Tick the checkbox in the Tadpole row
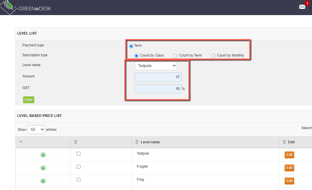The width and height of the screenshot is (312, 190). pyautogui.click(x=78, y=153)
